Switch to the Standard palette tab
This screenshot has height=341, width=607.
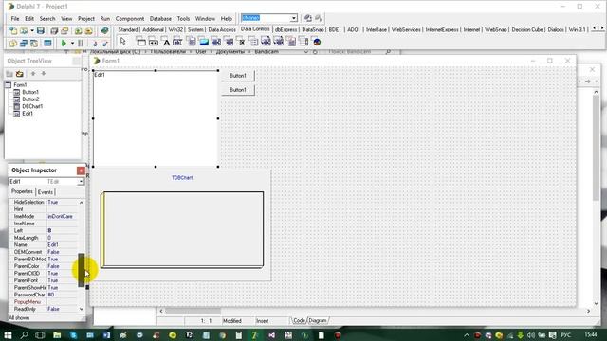pos(128,29)
